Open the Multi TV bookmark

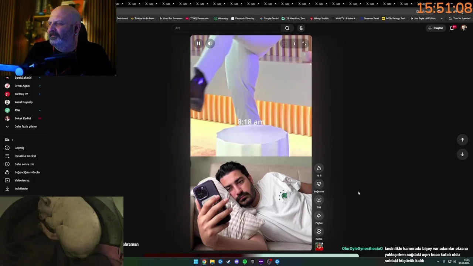tap(344, 18)
